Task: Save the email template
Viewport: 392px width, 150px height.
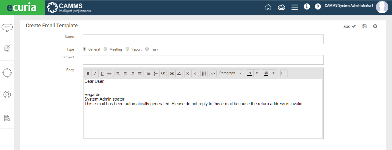Action: pos(364,26)
